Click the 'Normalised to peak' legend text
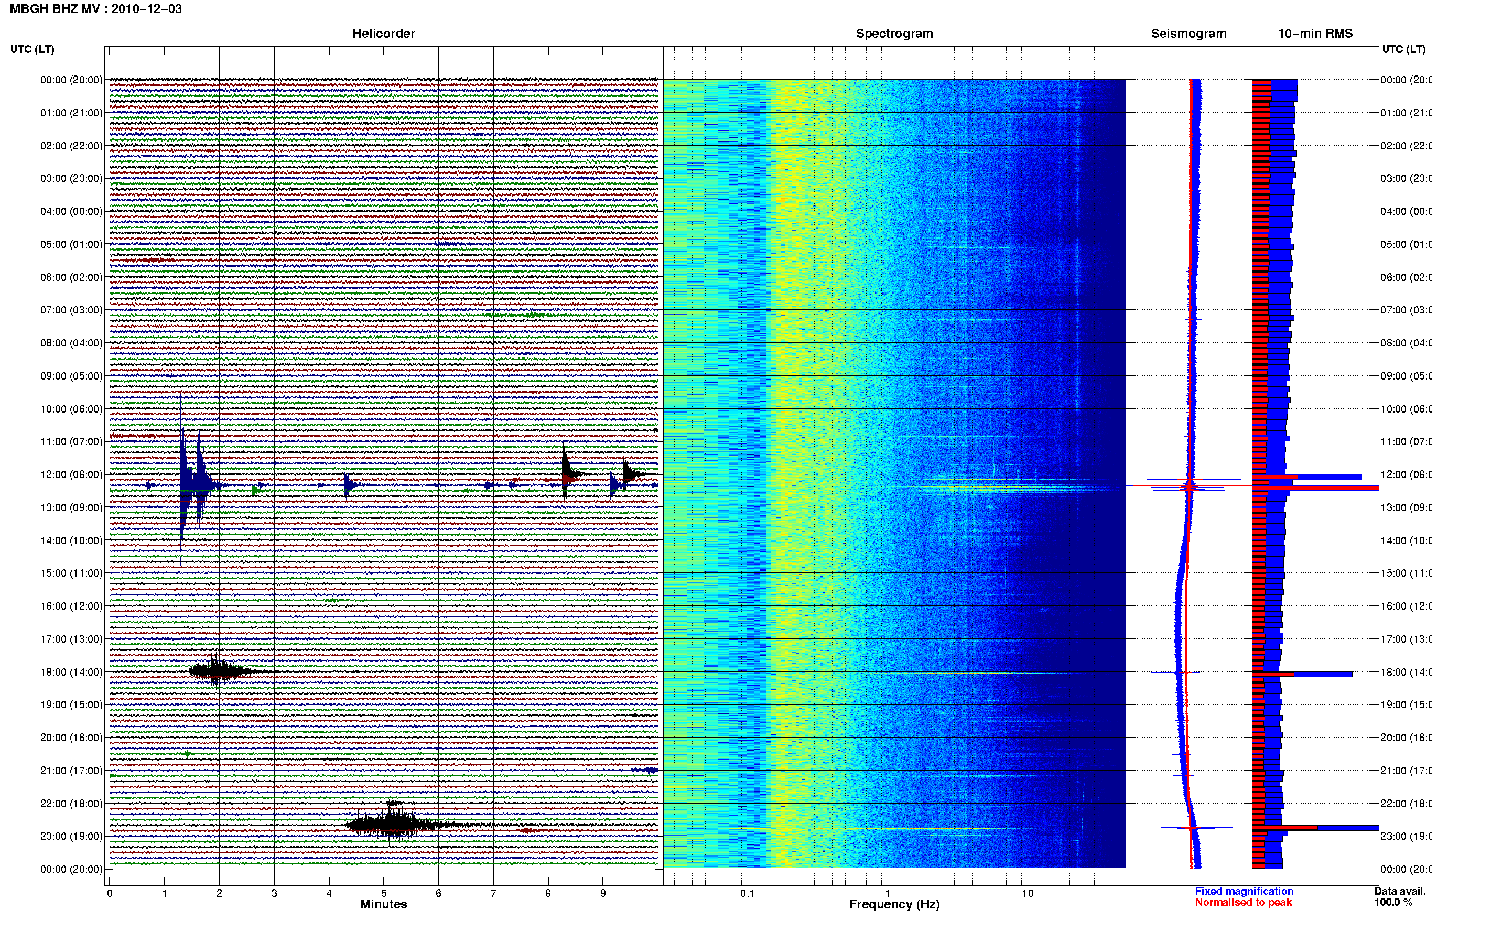This screenshot has height=932, width=1491. pos(1243,903)
